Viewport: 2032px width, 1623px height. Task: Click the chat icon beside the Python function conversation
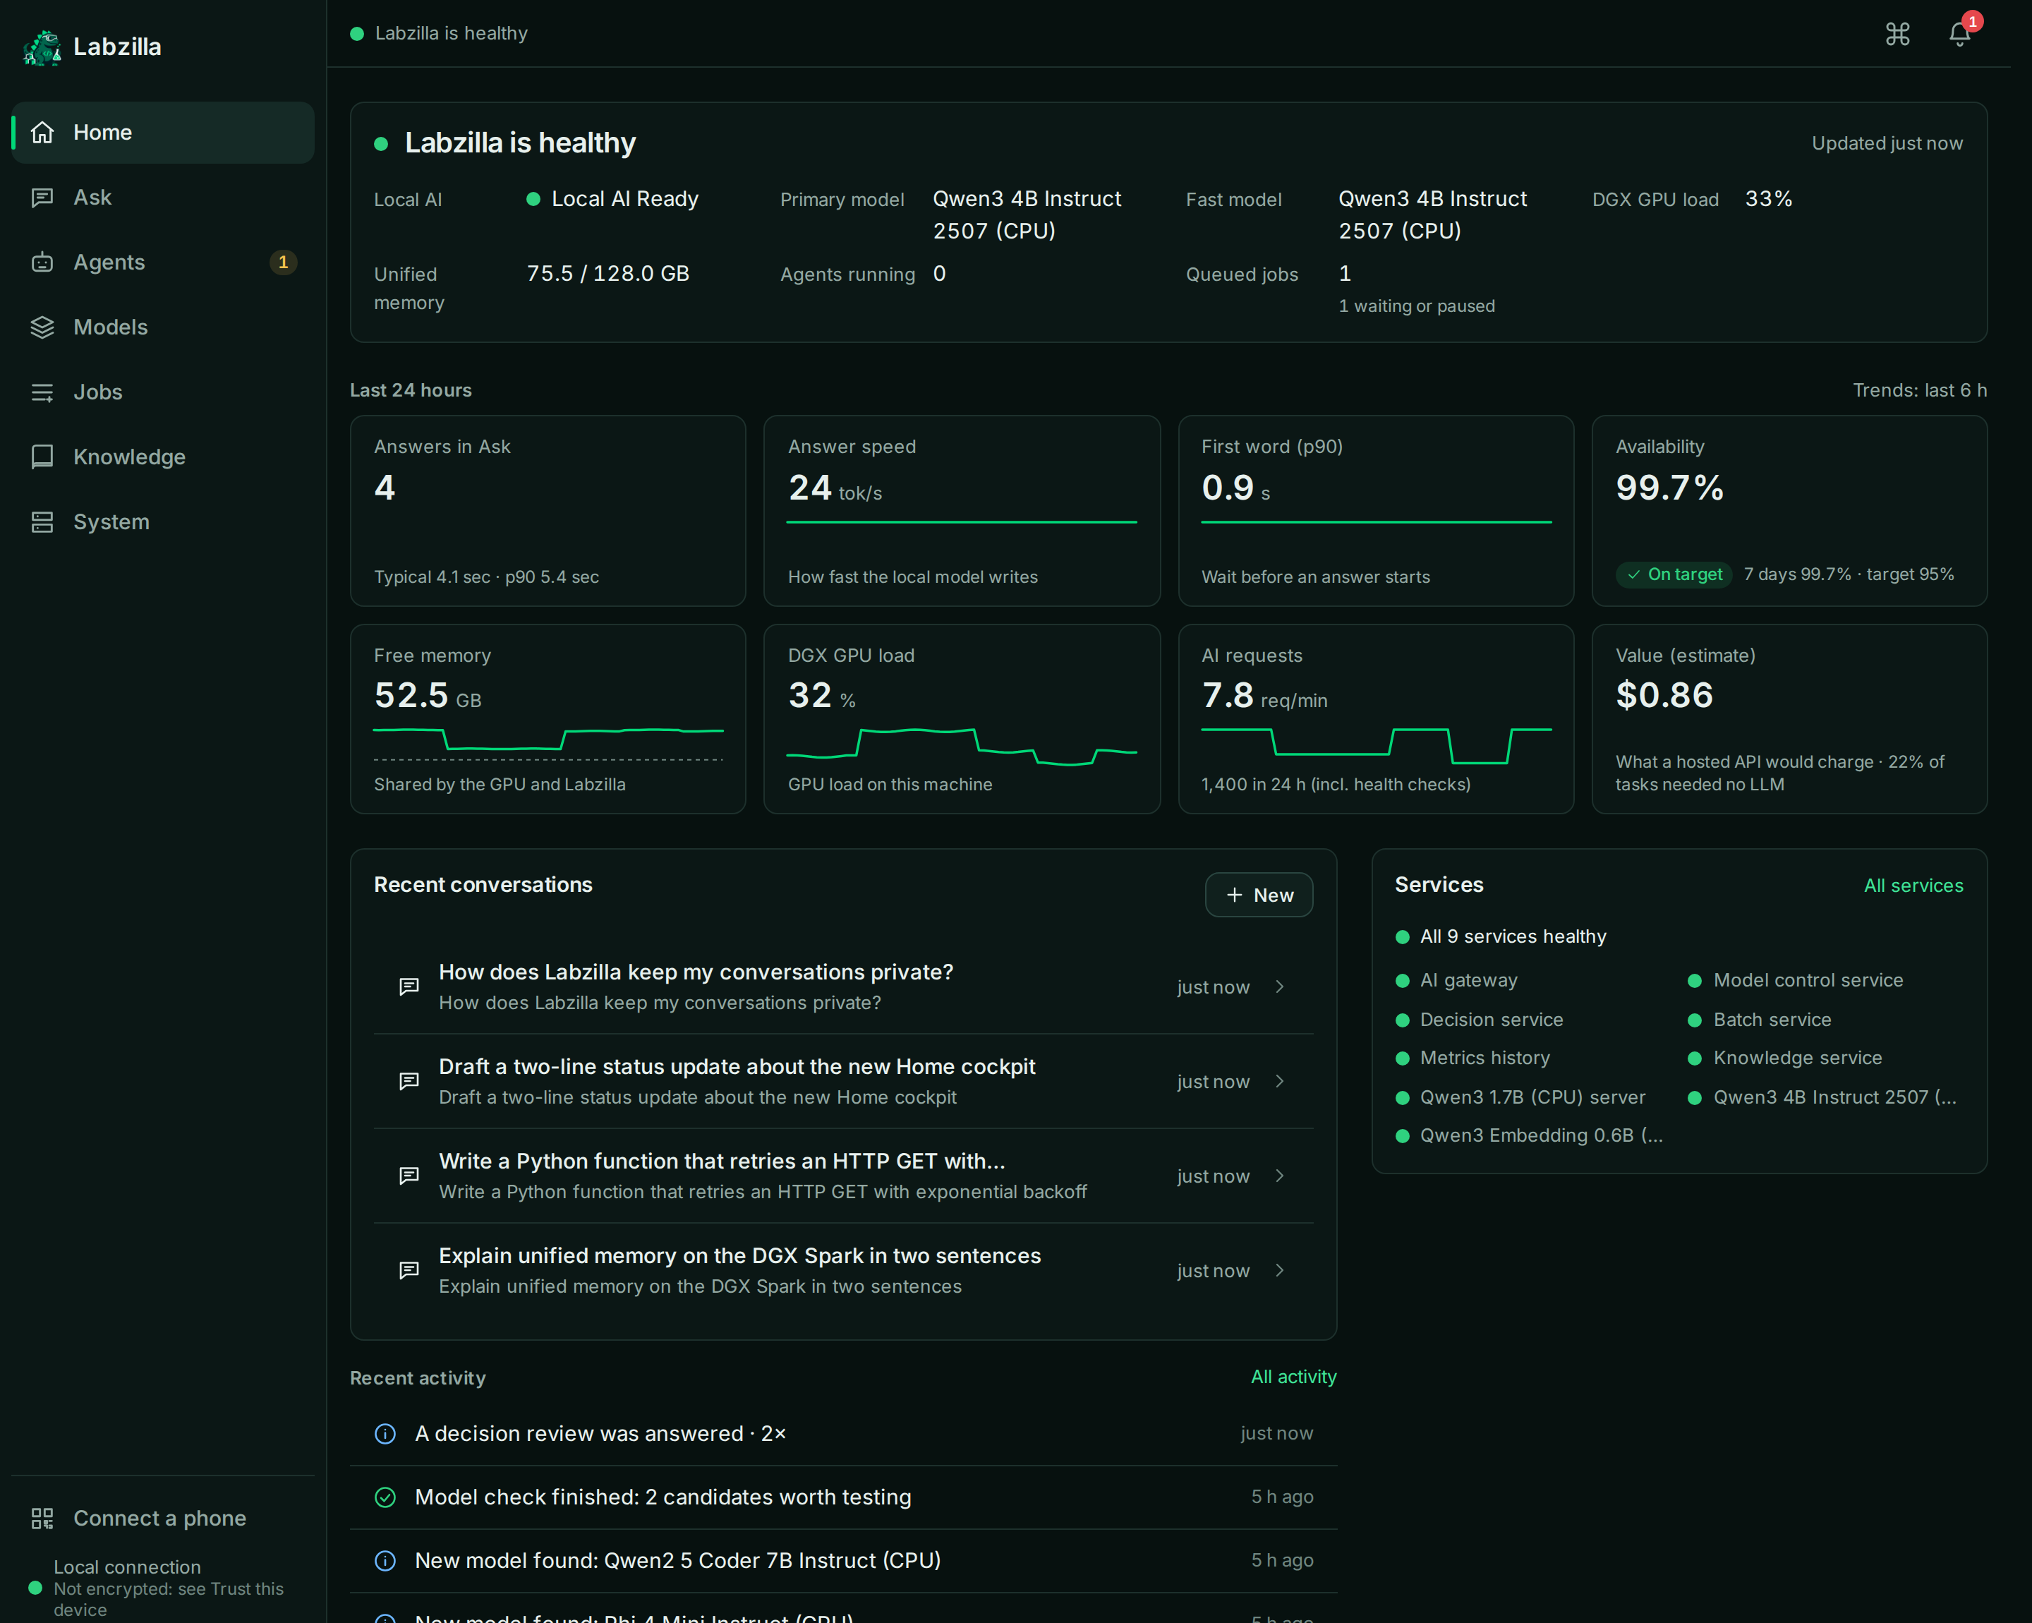click(409, 1176)
